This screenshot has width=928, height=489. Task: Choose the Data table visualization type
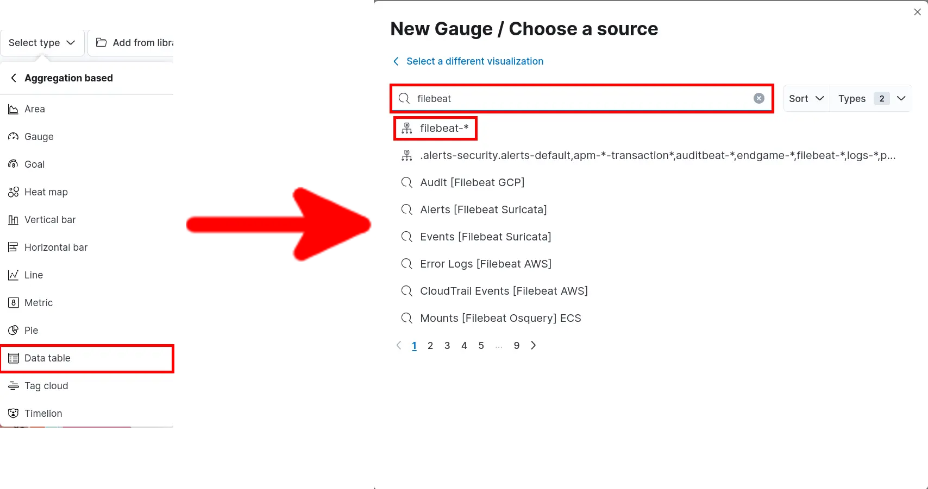pos(47,358)
